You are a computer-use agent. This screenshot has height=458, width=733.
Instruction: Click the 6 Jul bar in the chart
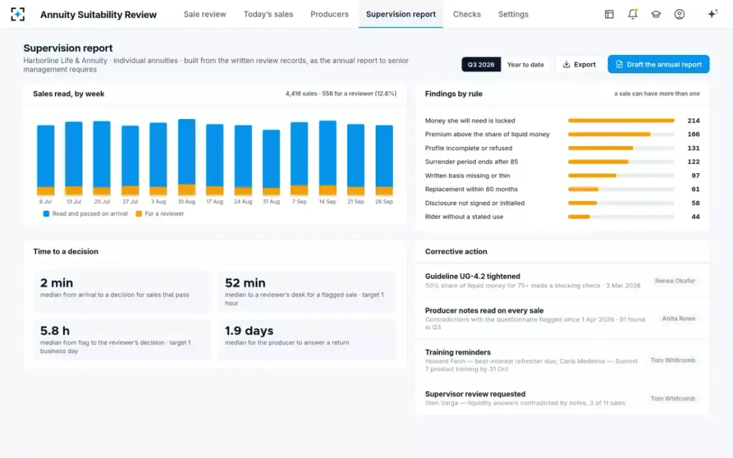click(x=46, y=161)
